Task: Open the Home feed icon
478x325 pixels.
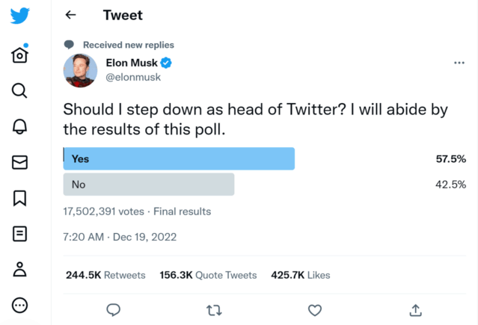Action: (20, 55)
